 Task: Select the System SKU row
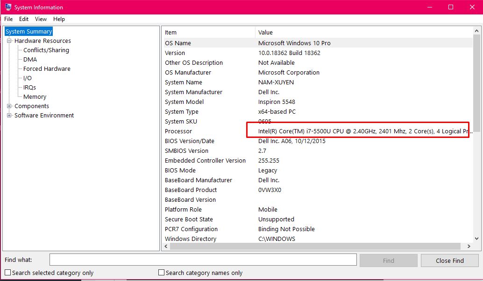pos(317,122)
